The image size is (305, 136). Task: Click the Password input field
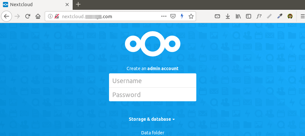click(152, 94)
